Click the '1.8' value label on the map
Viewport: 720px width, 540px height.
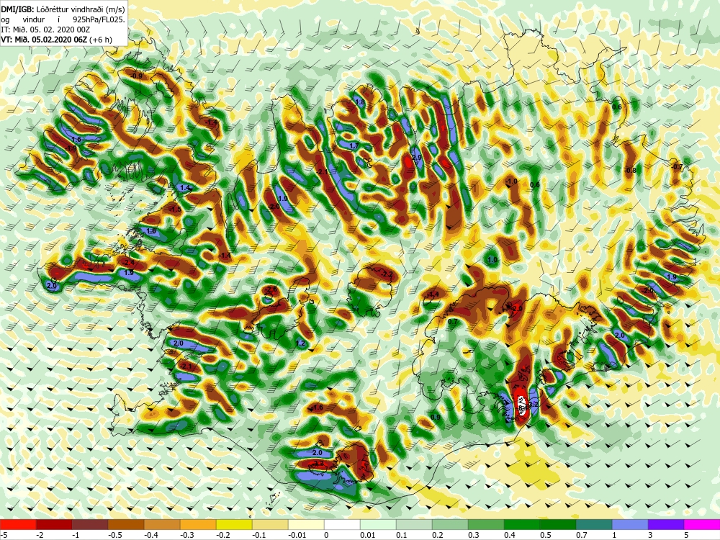[360, 102]
